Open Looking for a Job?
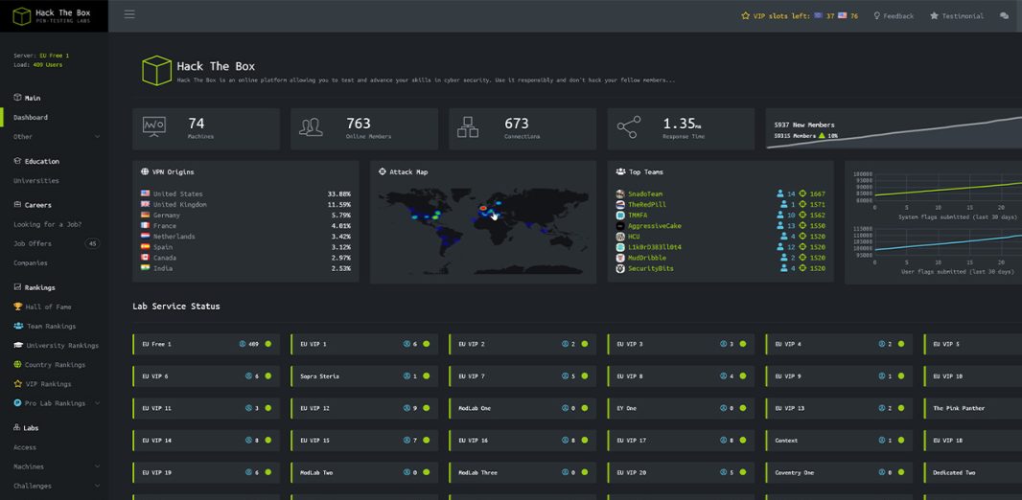 (x=48, y=224)
